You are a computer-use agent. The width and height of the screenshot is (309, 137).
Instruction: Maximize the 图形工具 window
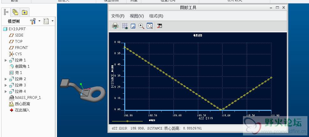tap(277, 8)
